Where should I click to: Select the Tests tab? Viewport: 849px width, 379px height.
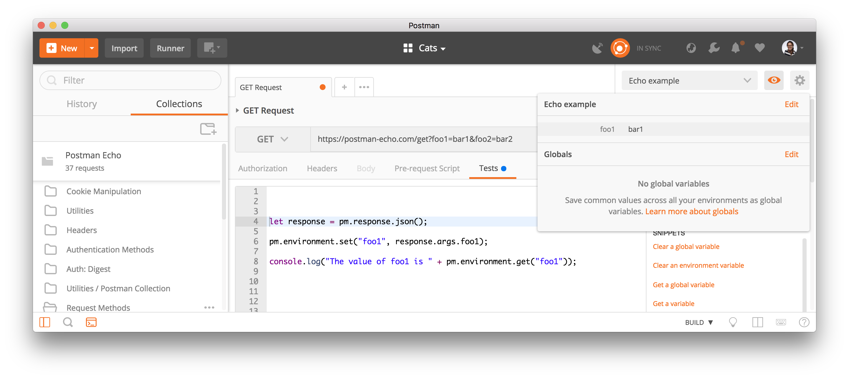click(492, 168)
